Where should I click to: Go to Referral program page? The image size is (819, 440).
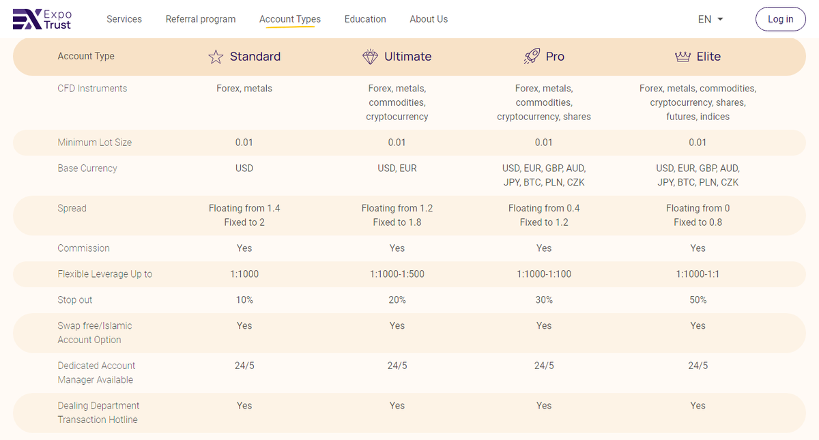click(x=201, y=19)
